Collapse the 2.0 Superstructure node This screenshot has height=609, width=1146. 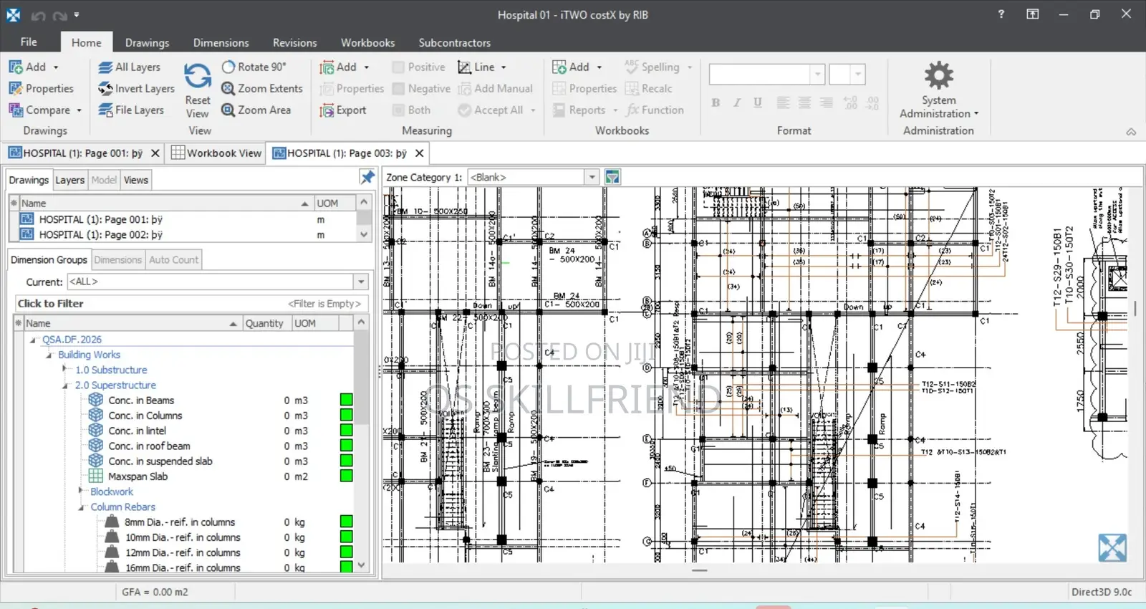(65, 385)
